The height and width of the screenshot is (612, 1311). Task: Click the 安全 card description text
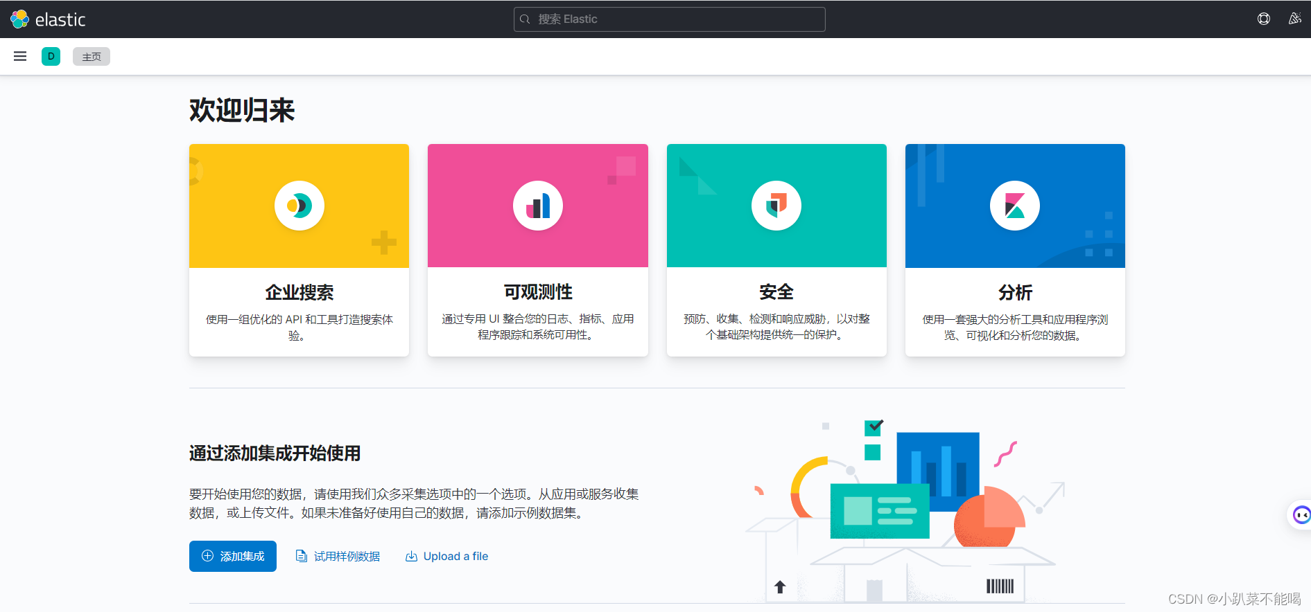776,327
